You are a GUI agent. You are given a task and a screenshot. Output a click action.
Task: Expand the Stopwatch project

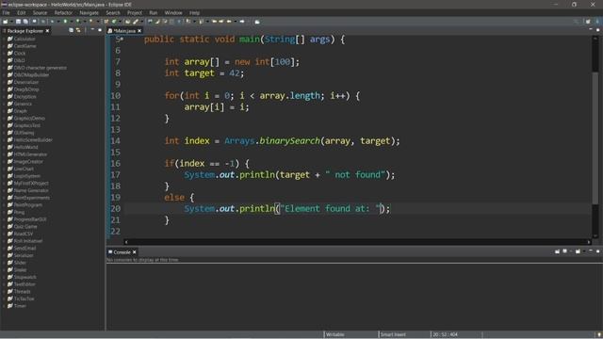point(4,277)
